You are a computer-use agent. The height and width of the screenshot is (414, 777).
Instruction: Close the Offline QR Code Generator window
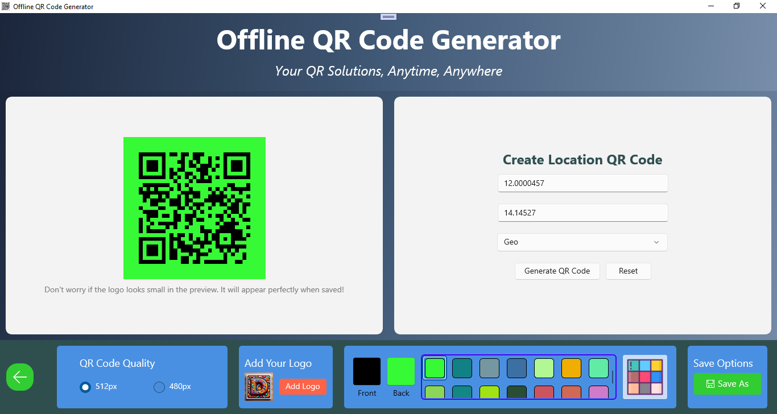coord(763,6)
